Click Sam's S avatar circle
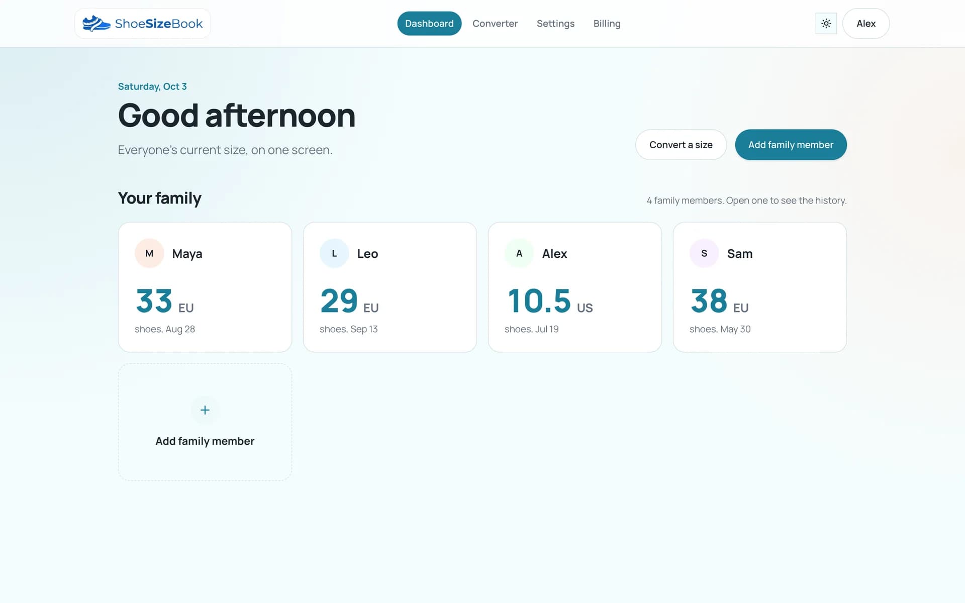The image size is (965, 603). [704, 253]
